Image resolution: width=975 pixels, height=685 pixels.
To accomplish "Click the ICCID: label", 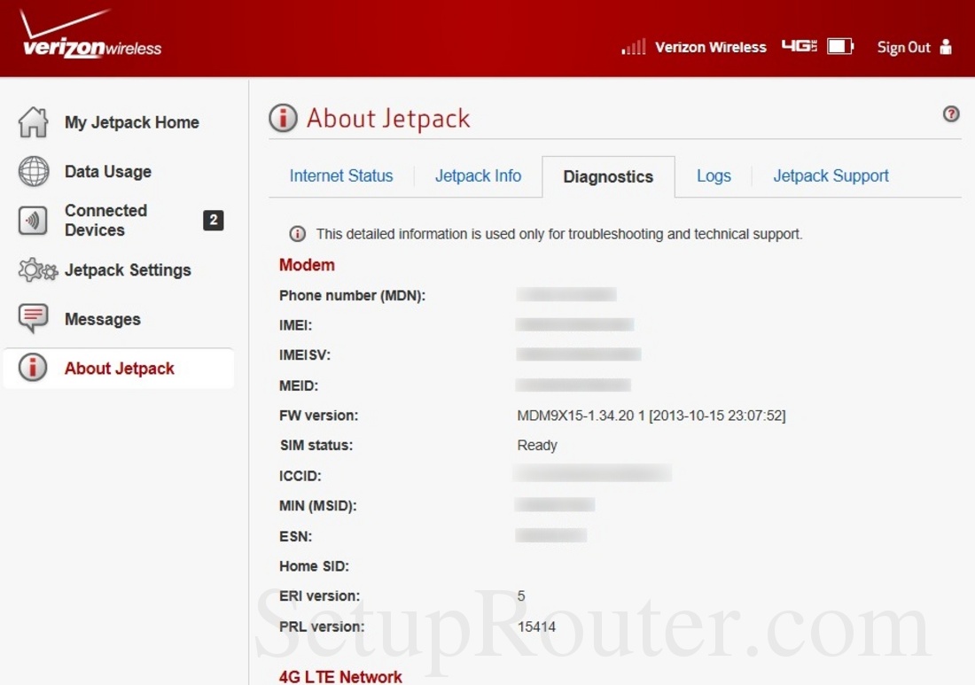I will pos(300,476).
